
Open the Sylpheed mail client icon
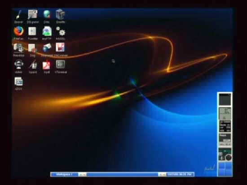click(47, 48)
